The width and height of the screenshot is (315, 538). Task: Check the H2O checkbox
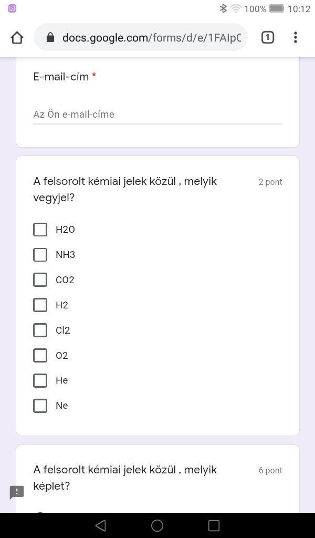tap(40, 230)
